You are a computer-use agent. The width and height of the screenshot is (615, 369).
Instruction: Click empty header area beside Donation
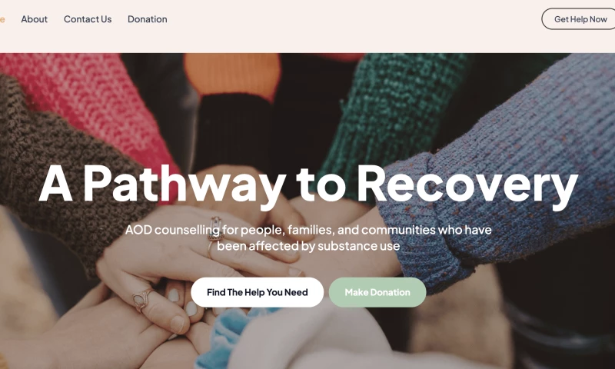353,18
